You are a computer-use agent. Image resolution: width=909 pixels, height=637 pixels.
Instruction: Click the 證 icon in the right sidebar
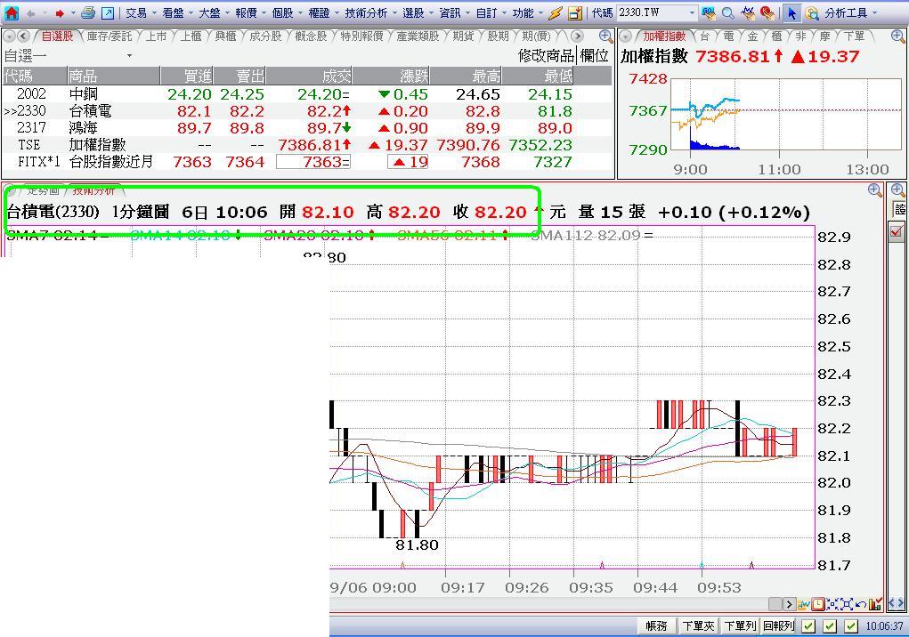898,209
